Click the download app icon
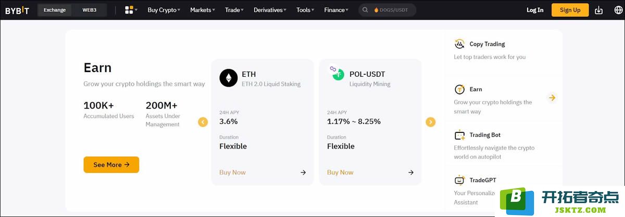Screen dimensions: 625x217 [598, 10]
